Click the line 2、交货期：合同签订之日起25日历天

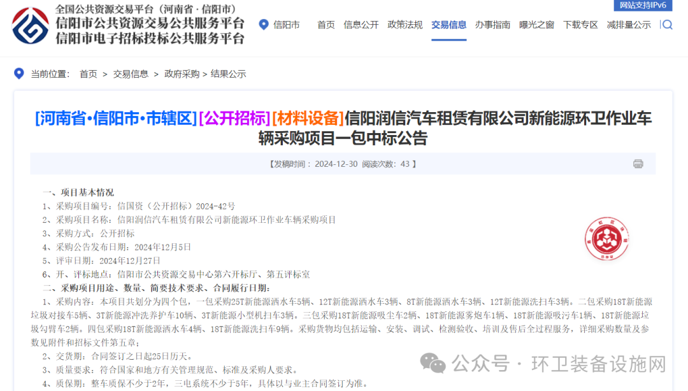click(117, 356)
